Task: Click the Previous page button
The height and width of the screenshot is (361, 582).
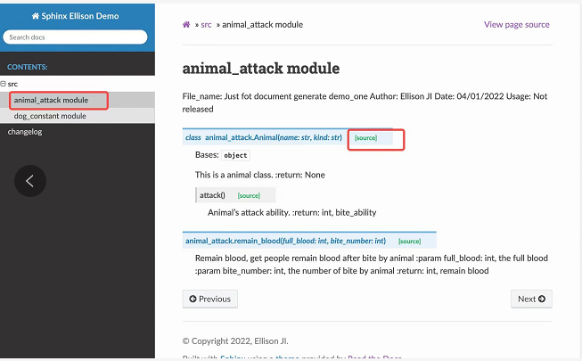Action: click(210, 299)
